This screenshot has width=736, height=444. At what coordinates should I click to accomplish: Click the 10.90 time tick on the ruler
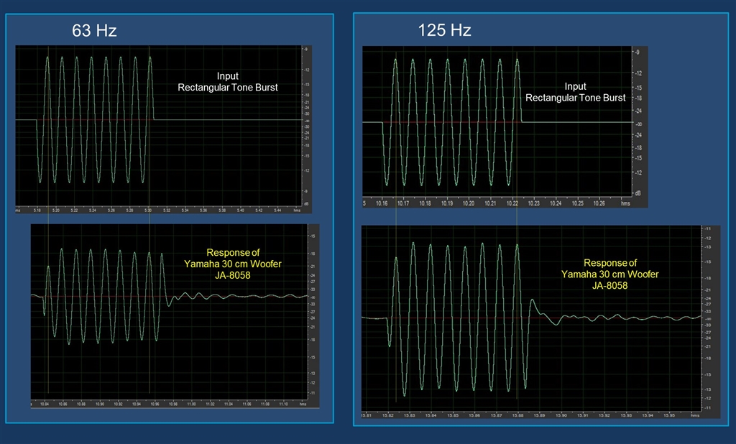(x=99, y=404)
